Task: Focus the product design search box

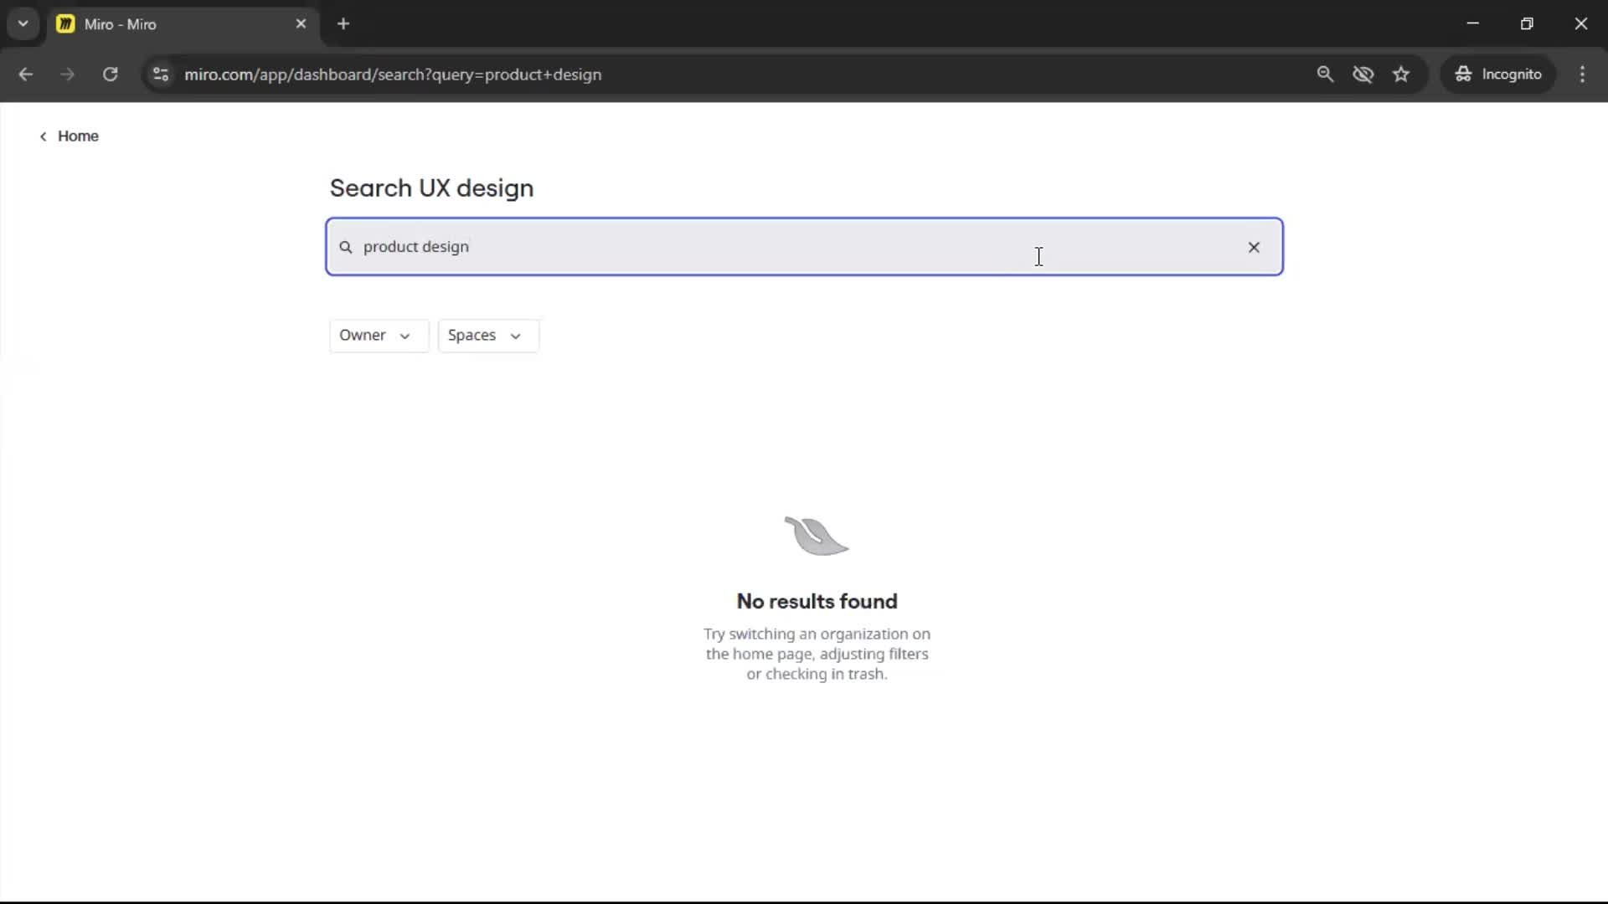Action: tap(804, 247)
